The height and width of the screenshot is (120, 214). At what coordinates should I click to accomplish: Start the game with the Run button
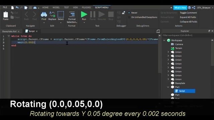click(84, 14)
